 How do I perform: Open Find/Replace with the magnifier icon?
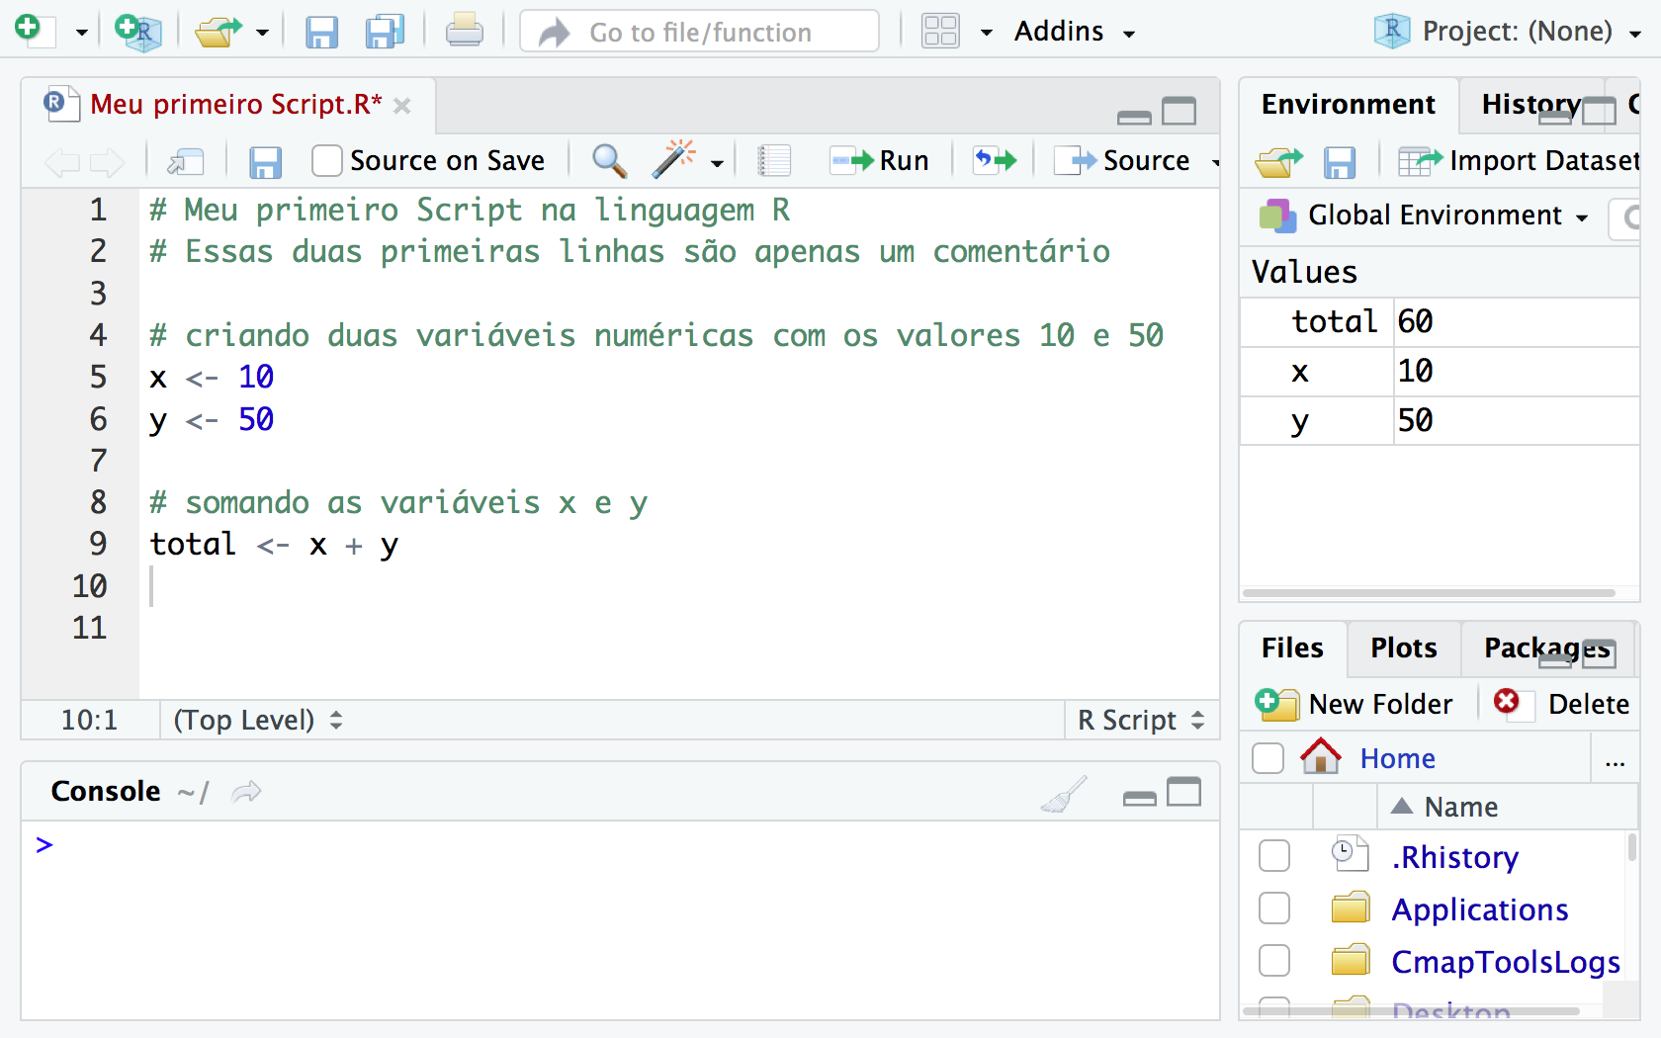point(609,160)
